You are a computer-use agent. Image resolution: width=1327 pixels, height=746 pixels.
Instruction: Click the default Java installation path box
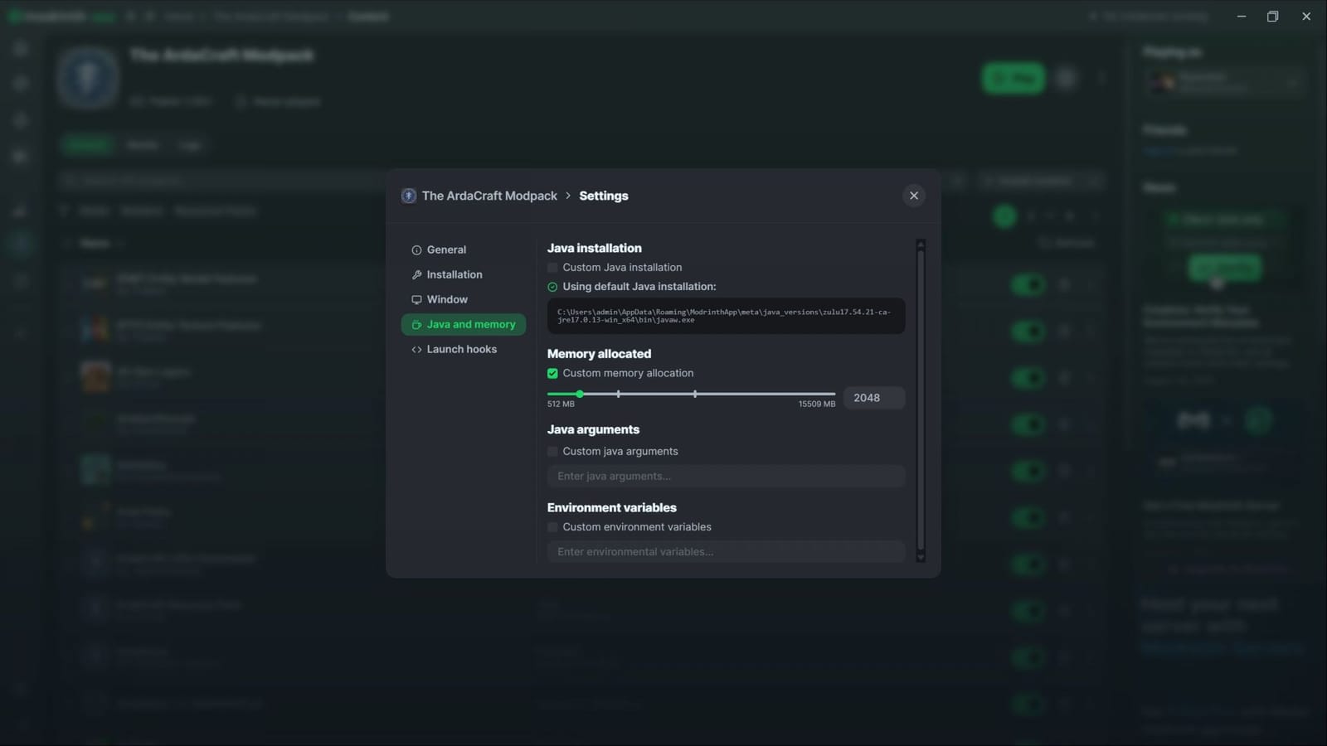click(726, 316)
